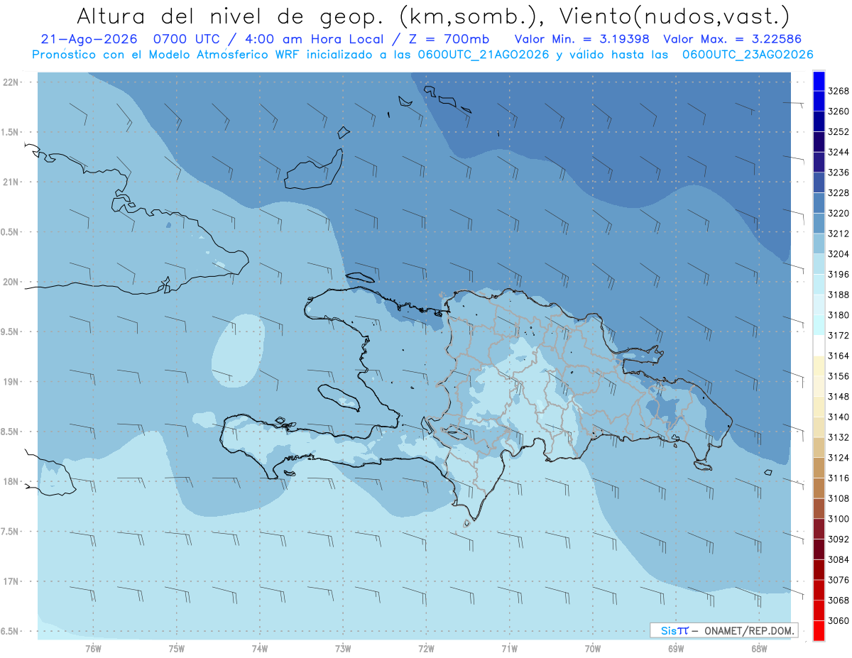The height and width of the screenshot is (658, 852).
Task: Select swatch between 3252 and 3244
Action: (819, 141)
